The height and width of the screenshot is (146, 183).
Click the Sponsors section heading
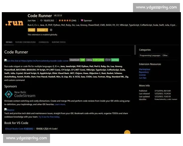10,86
